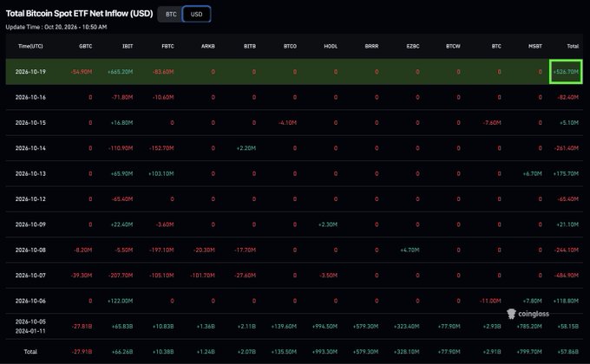The height and width of the screenshot is (364, 590).
Task: Click the -54.90M GBTC outflow value
Action: tap(82, 71)
